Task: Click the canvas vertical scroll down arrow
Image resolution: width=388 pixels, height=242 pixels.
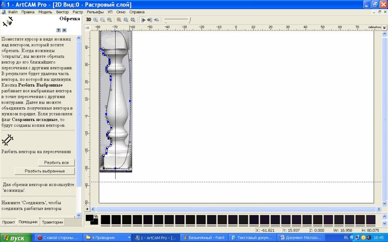Action: [x=384, y=203]
